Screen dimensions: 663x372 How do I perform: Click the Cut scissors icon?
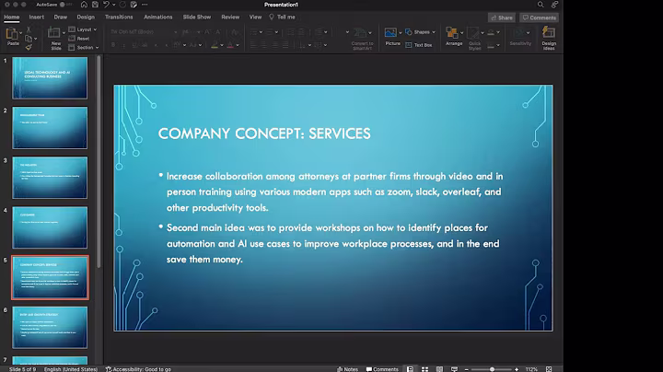click(x=29, y=29)
